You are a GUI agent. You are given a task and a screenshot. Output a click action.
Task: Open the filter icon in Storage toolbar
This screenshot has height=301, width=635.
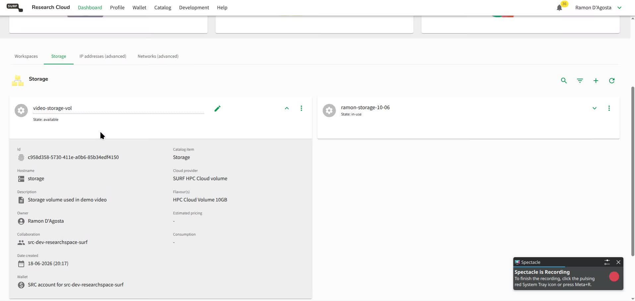click(580, 81)
